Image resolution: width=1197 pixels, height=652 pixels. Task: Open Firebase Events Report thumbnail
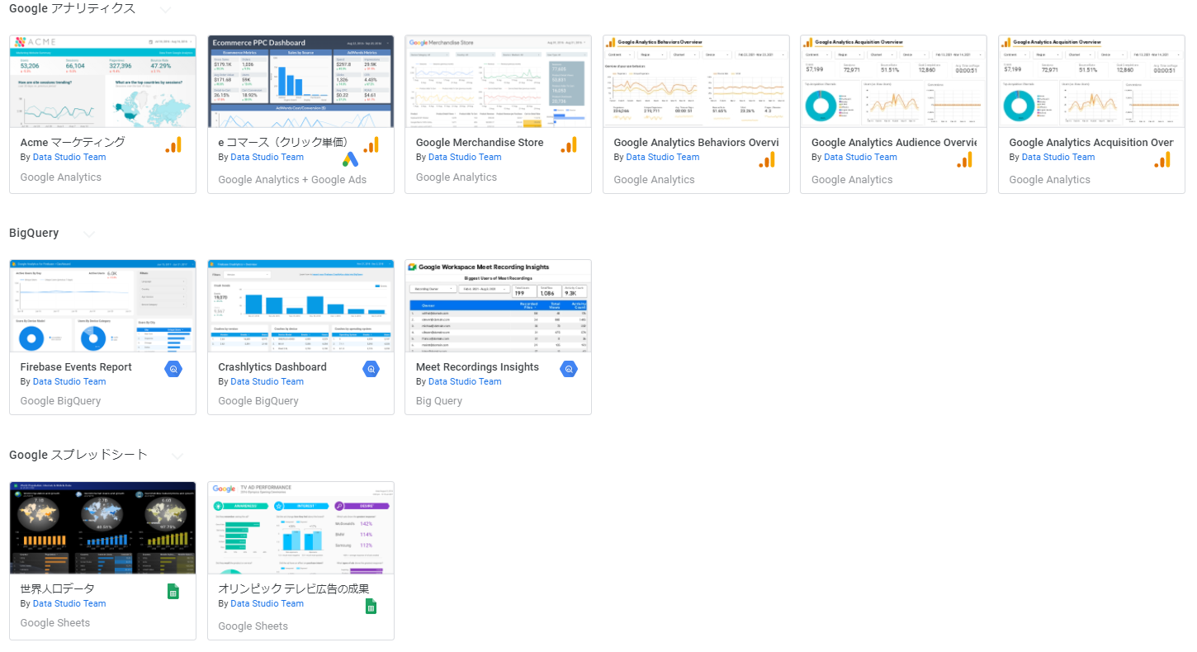tap(103, 306)
